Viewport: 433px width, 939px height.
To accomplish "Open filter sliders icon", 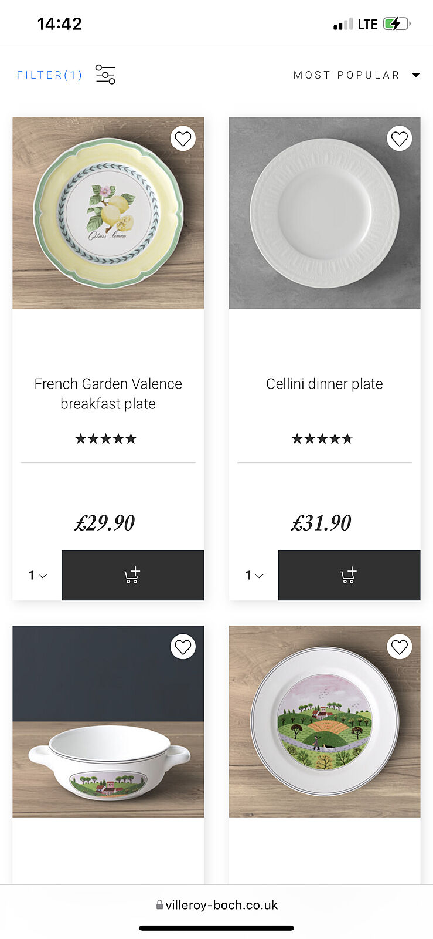I will [105, 75].
